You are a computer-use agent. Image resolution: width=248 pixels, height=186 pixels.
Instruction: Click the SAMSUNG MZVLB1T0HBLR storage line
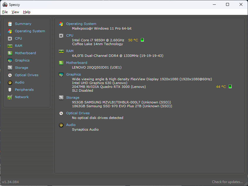coord(122,102)
